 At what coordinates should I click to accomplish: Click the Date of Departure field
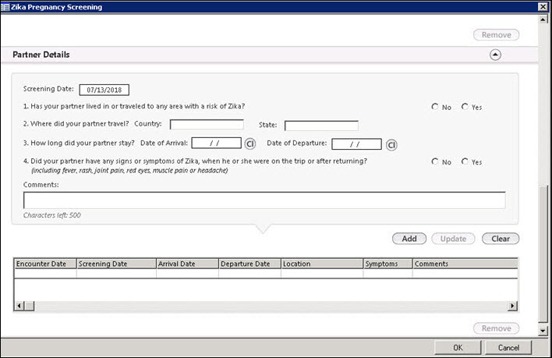(x=356, y=144)
